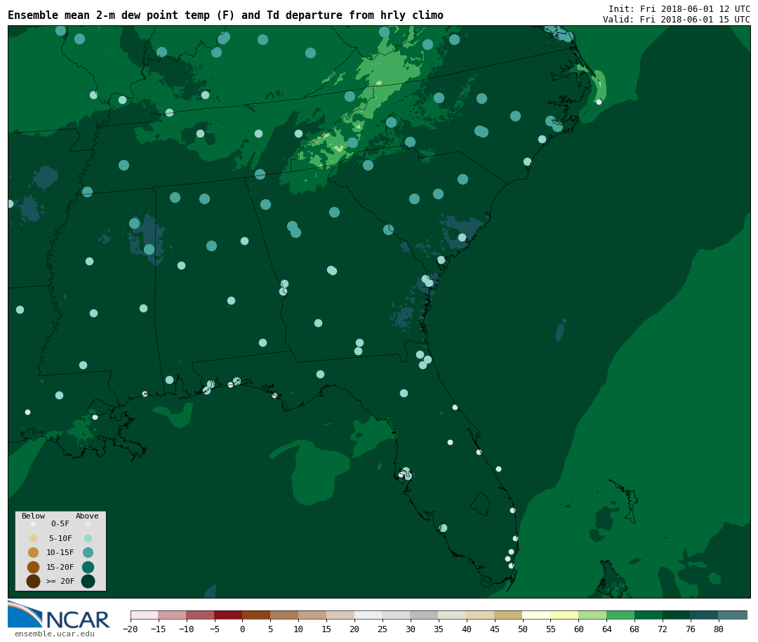This screenshot has height=642, width=758.
Task: Pick the 5-10F Below pale legend circle
Action: [33, 538]
